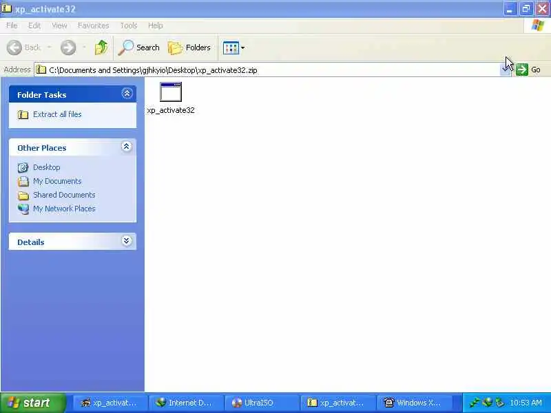
Task: Collapse the Other Places panel
Action: click(127, 147)
